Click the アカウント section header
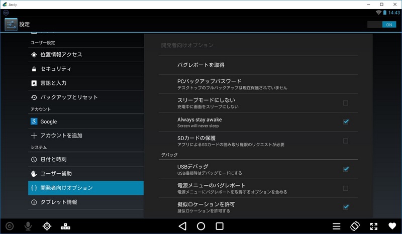The image size is (402, 234). tap(41, 109)
